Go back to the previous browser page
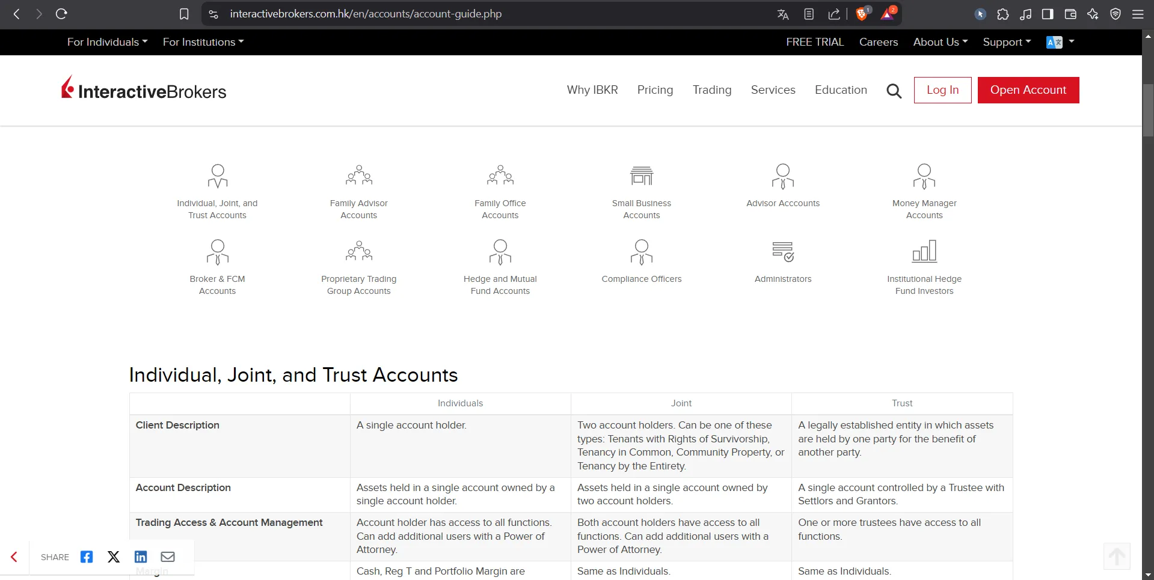The width and height of the screenshot is (1154, 580). click(17, 14)
